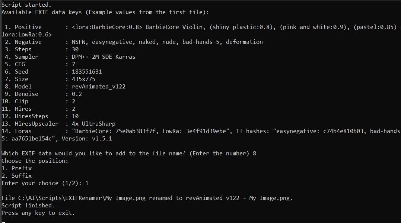
Task: Click the Sampler value DPM++ 2M SDE Karras
Action: [x=104, y=57]
